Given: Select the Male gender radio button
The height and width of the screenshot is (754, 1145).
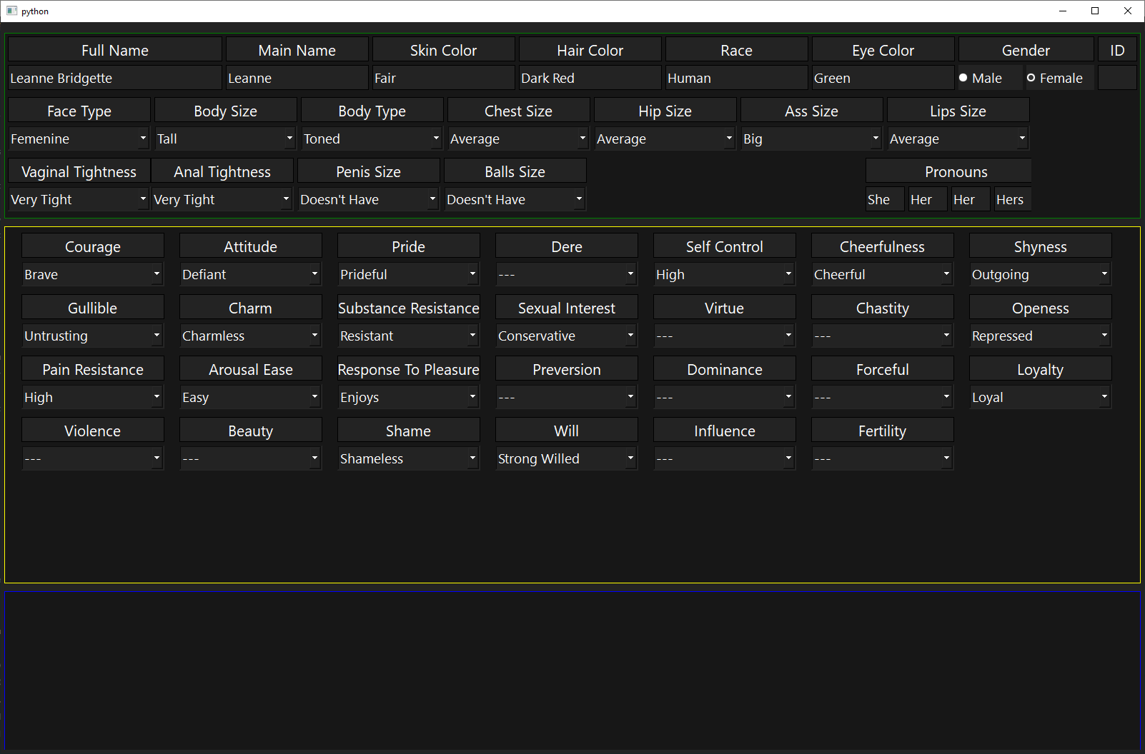Looking at the screenshot, I should click(963, 78).
